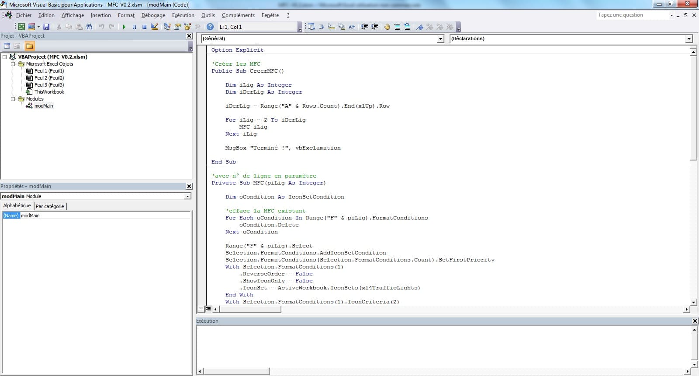Image resolution: width=699 pixels, height=376 pixels.
Task: Open the (Général) object dropdown
Action: tap(440, 39)
